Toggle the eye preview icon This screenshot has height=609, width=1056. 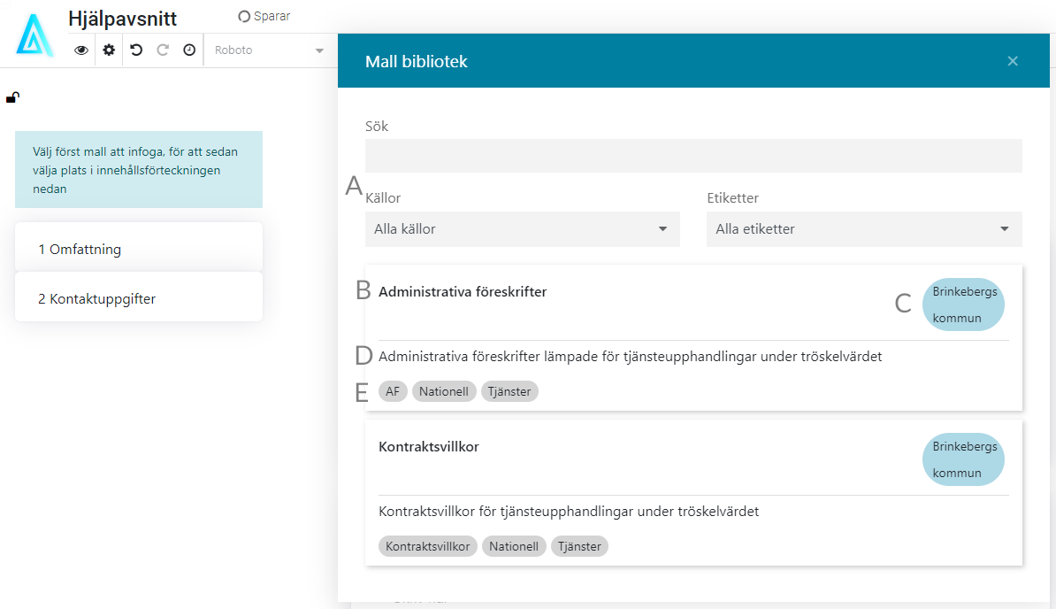pyautogui.click(x=81, y=50)
